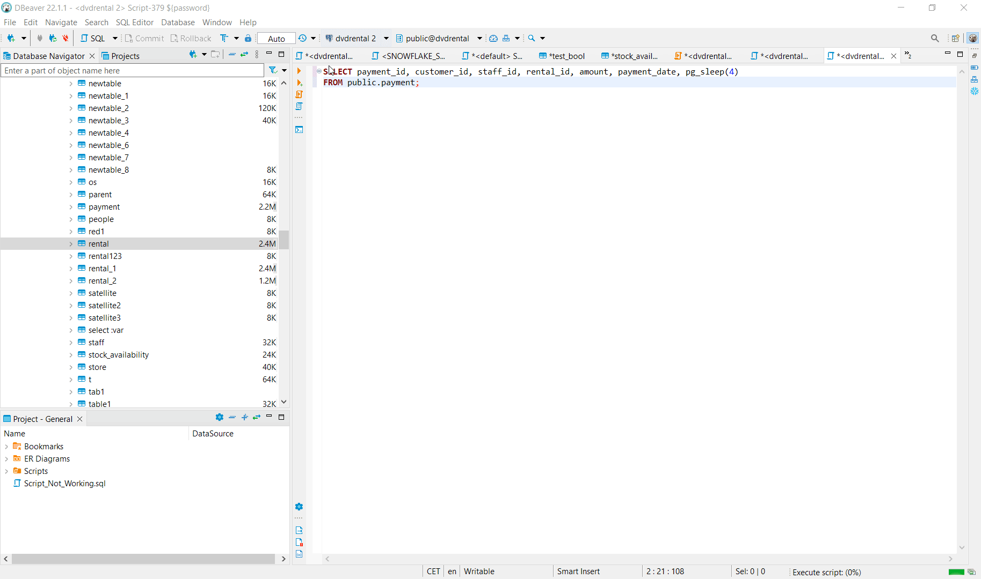
Task: Toggle Auto commit mode
Action: tap(275, 38)
